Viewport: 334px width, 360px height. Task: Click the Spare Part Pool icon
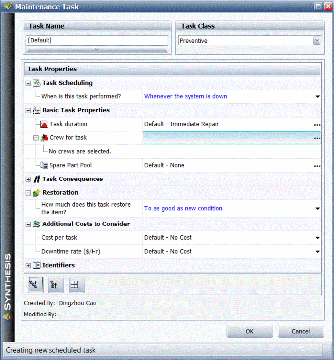[x=44, y=165]
